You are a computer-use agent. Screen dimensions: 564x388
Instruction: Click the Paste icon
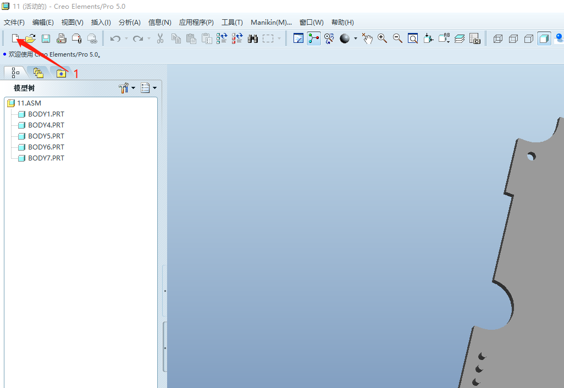pyautogui.click(x=191, y=38)
